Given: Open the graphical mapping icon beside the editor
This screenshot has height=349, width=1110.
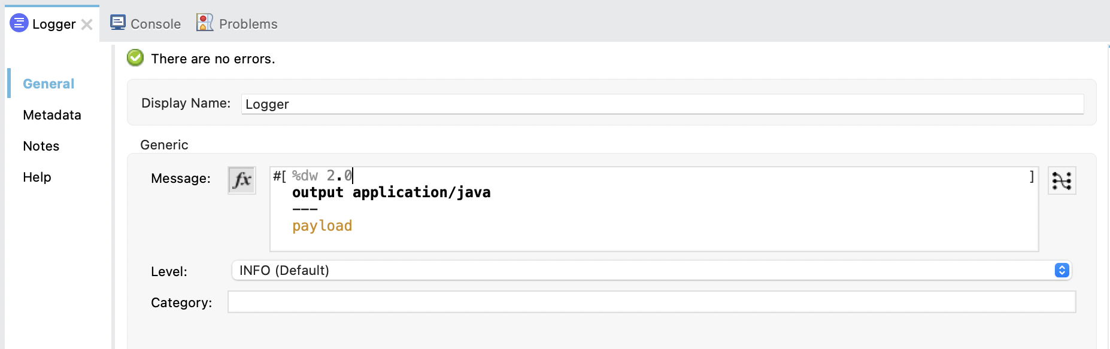Looking at the screenshot, I should coord(1062,180).
